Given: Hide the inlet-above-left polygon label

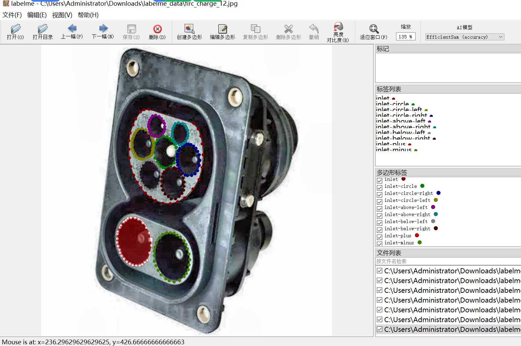Looking at the screenshot, I should (380, 209).
